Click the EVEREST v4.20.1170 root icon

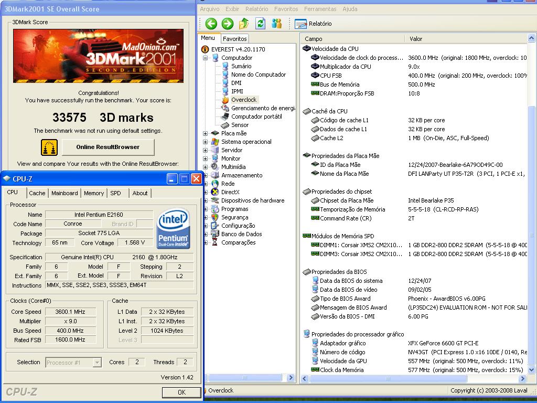click(205, 49)
